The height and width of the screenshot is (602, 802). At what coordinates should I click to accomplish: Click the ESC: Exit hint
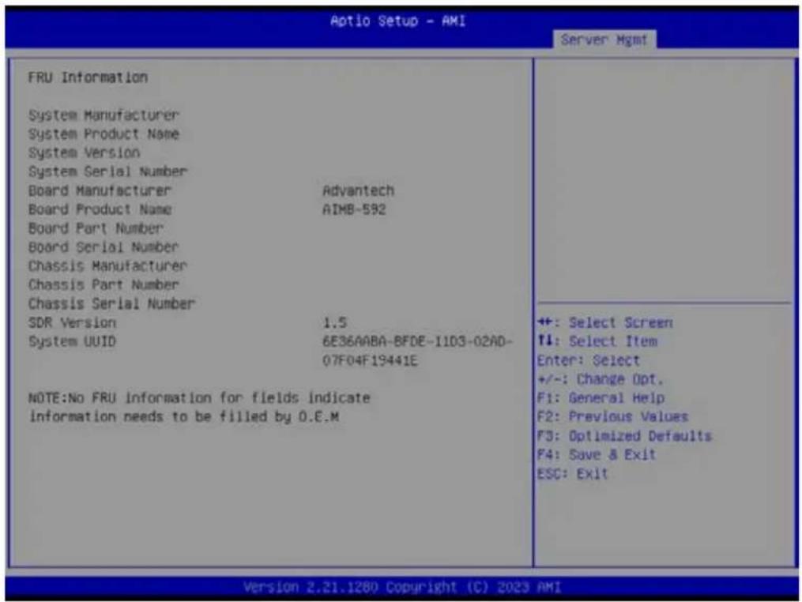click(573, 473)
